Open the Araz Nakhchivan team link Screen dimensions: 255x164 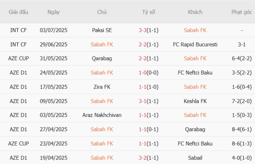pyautogui.click(x=102, y=115)
